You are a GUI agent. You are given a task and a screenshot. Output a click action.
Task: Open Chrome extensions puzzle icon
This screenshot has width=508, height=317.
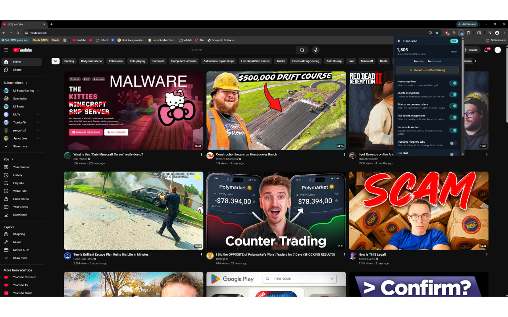click(x=468, y=33)
